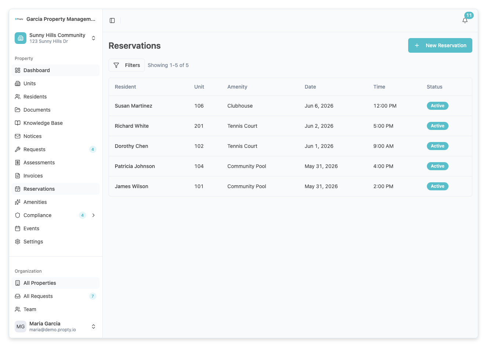Open Patricia Johnson reservation row
The width and height of the screenshot is (487, 347).
coord(290,166)
